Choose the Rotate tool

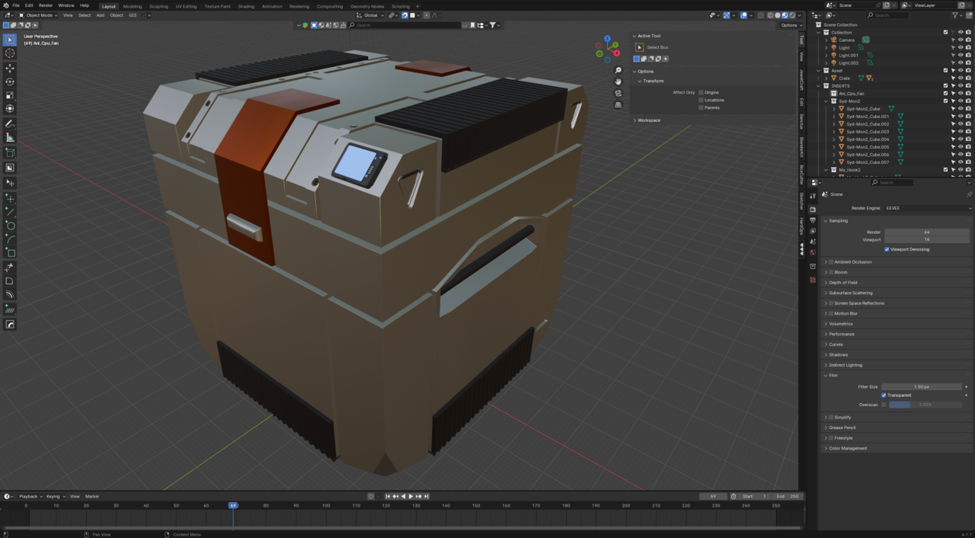(x=10, y=82)
